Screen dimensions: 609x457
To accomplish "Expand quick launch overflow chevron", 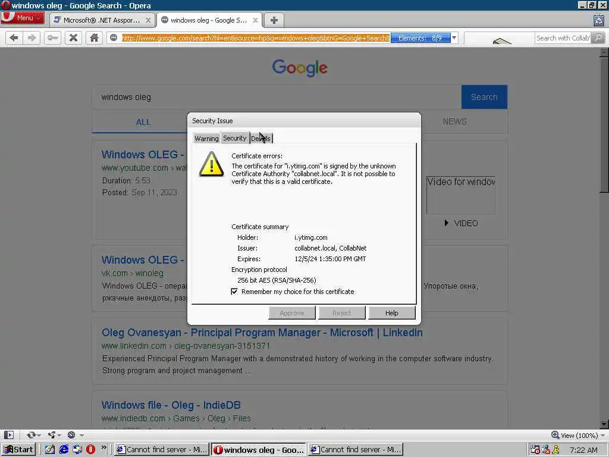I will point(103,447).
